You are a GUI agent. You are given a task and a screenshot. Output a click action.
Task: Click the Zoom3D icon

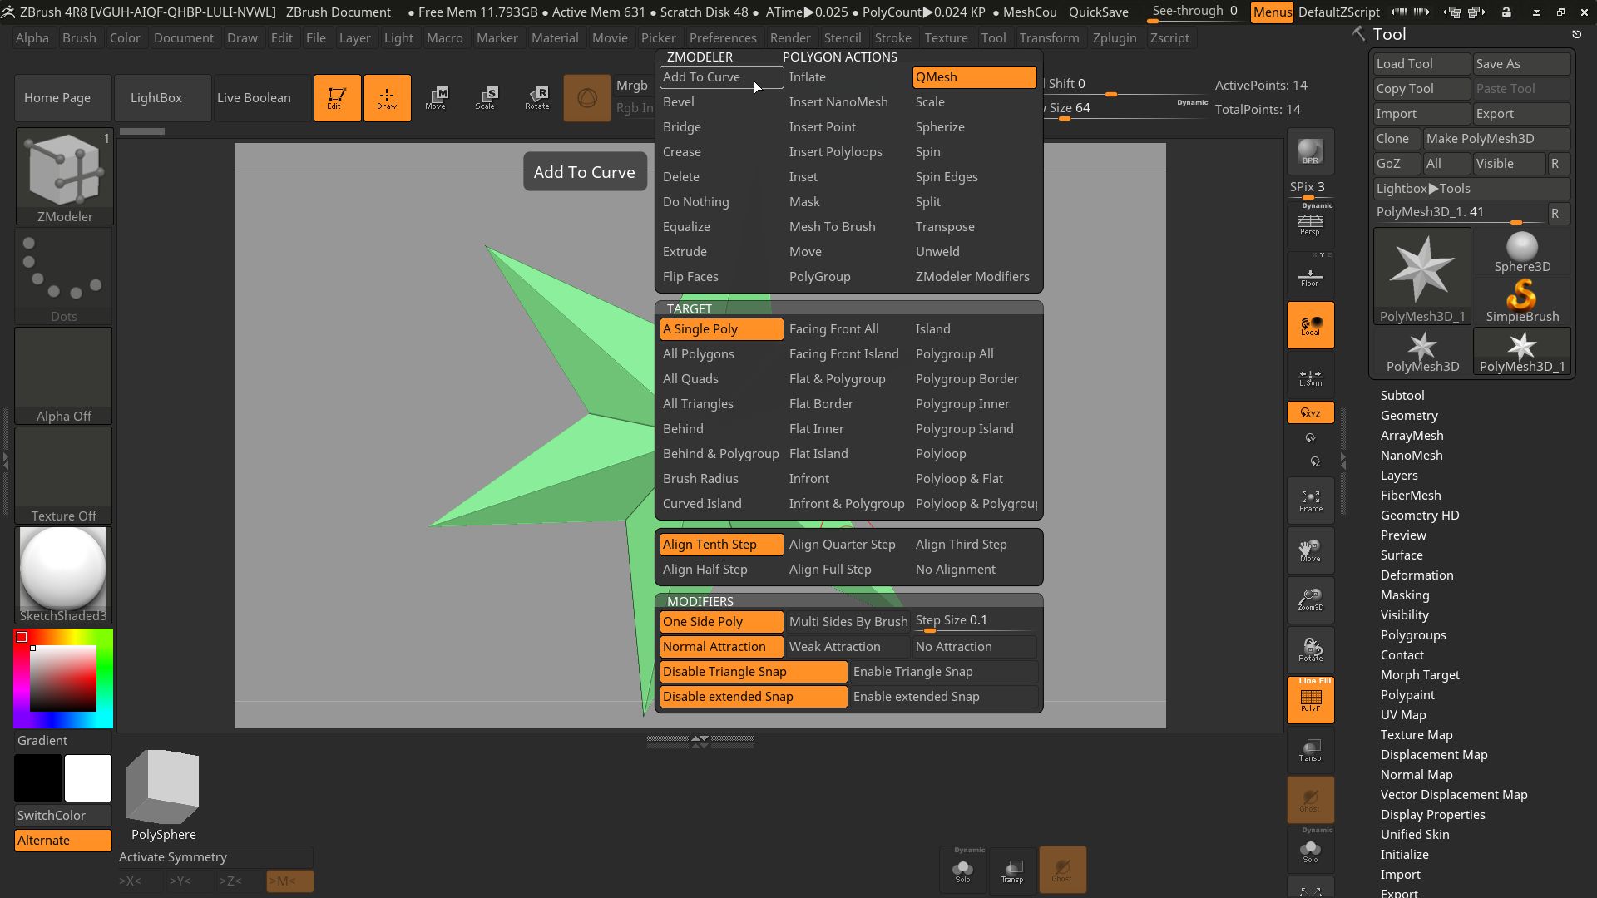1310,600
